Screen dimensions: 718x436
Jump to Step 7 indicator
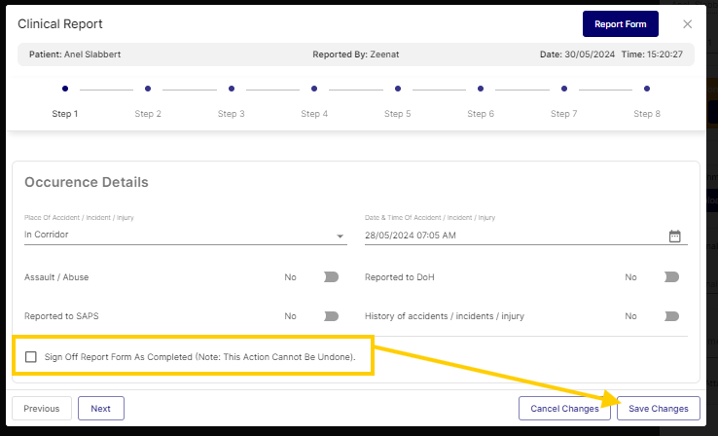[563, 89]
